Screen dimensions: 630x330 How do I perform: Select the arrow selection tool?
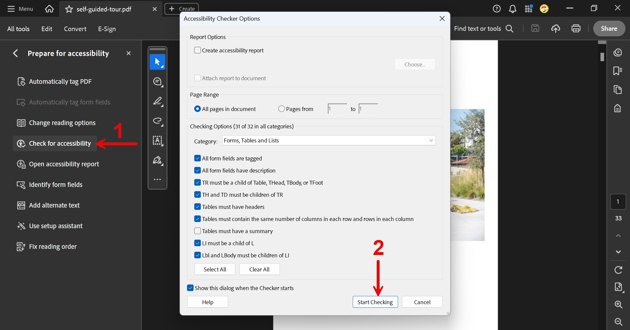pyautogui.click(x=157, y=62)
